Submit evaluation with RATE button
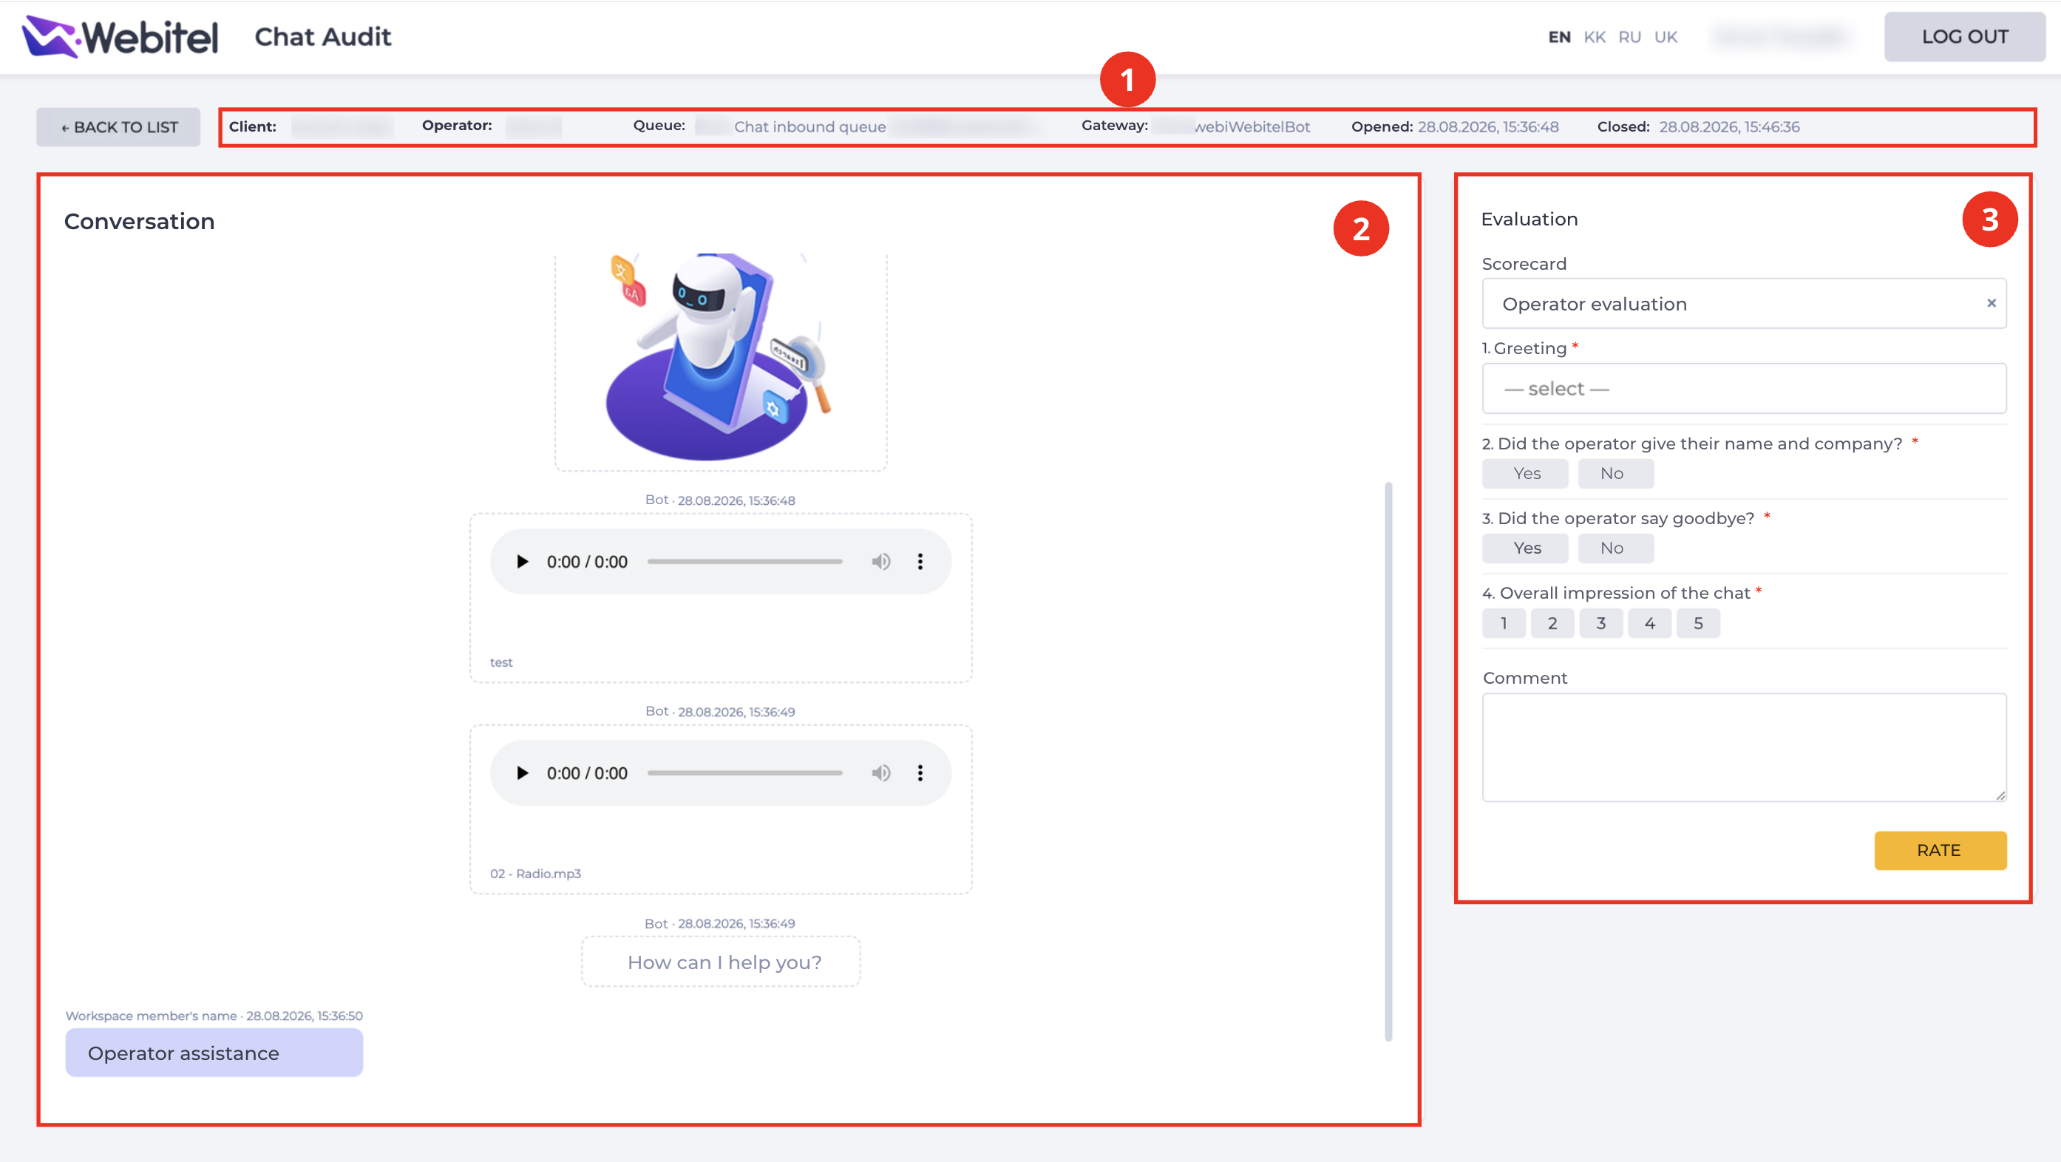The image size is (2061, 1162). tap(1941, 851)
